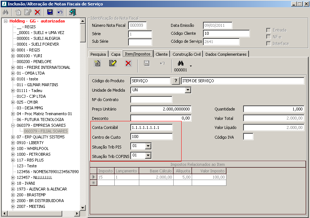Switch to the Cliente tab
The image size is (310, 218).
coord(161,54)
